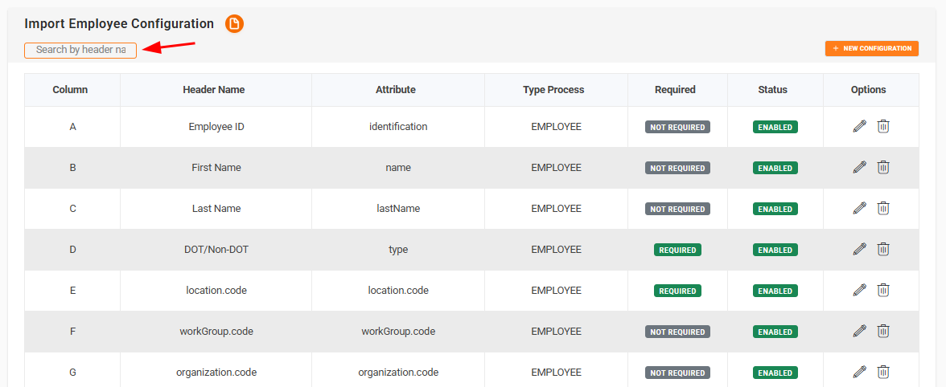This screenshot has height=387, width=946.
Task: Delete the Employee ID configuration row
Action: 882,126
